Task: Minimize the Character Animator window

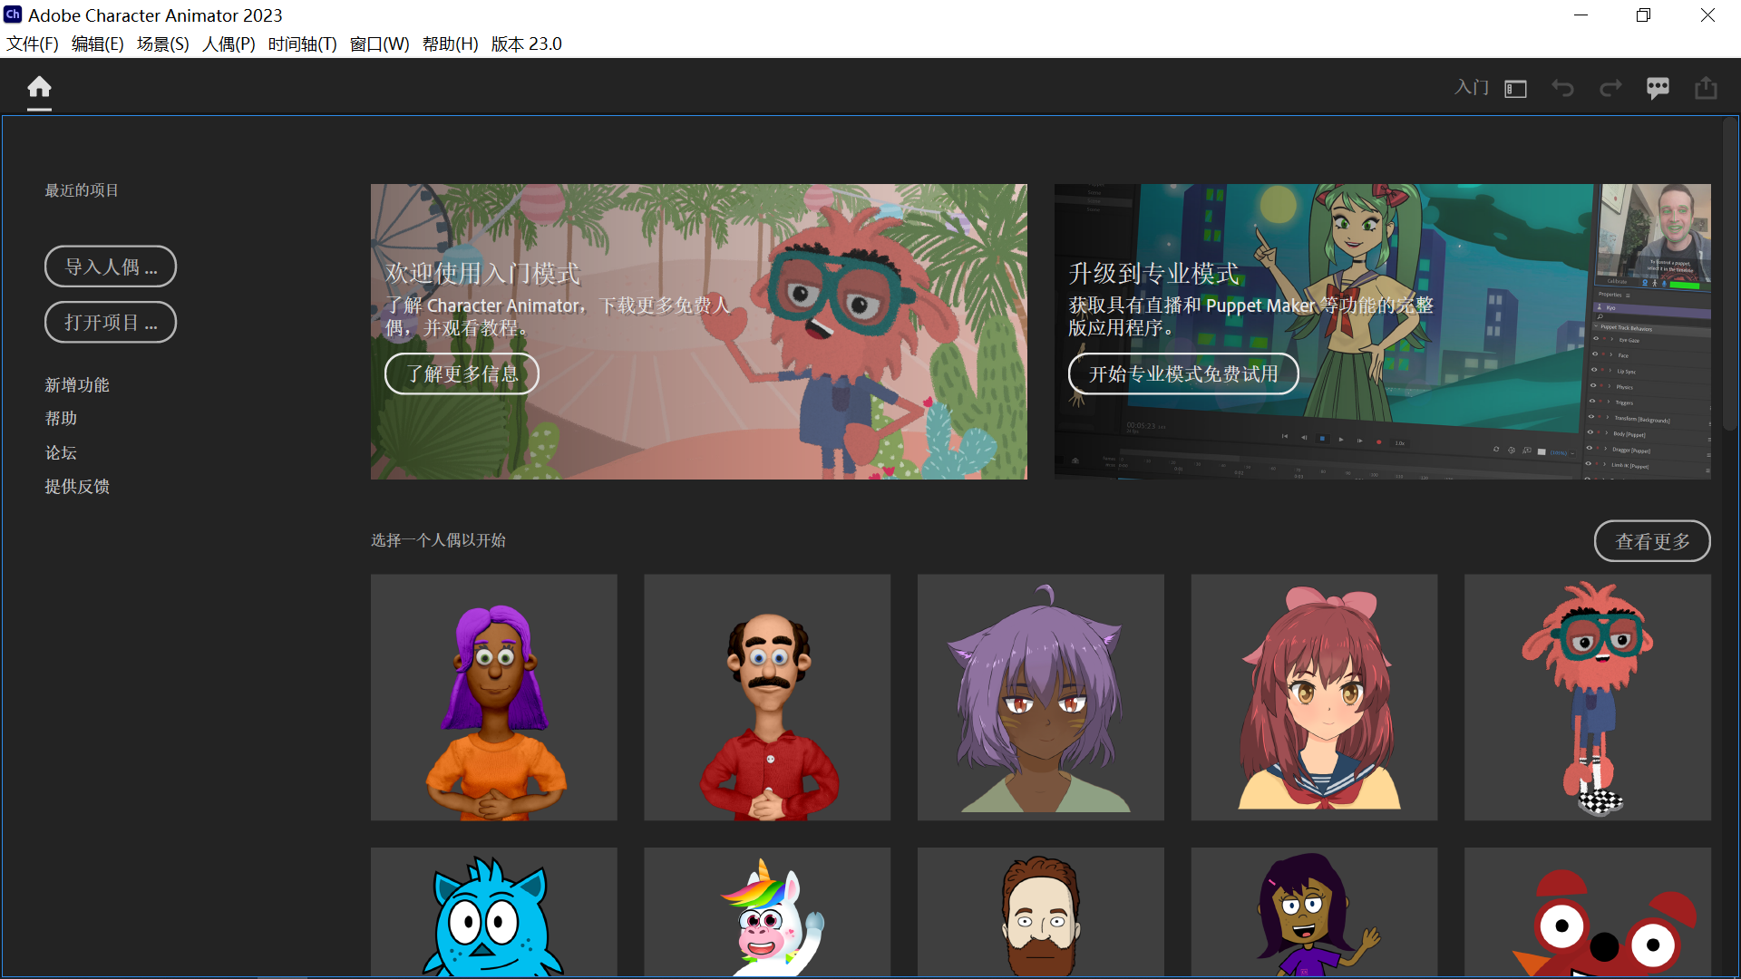Action: tap(1581, 15)
